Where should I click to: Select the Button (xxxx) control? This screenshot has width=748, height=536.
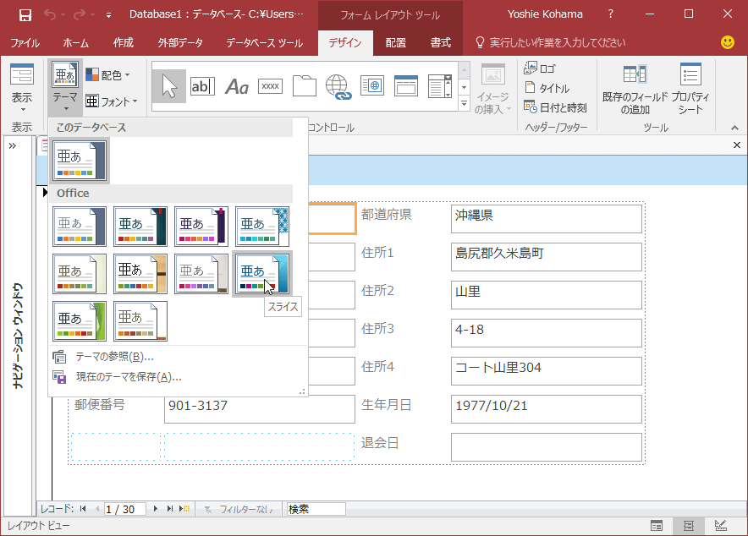[x=270, y=86]
